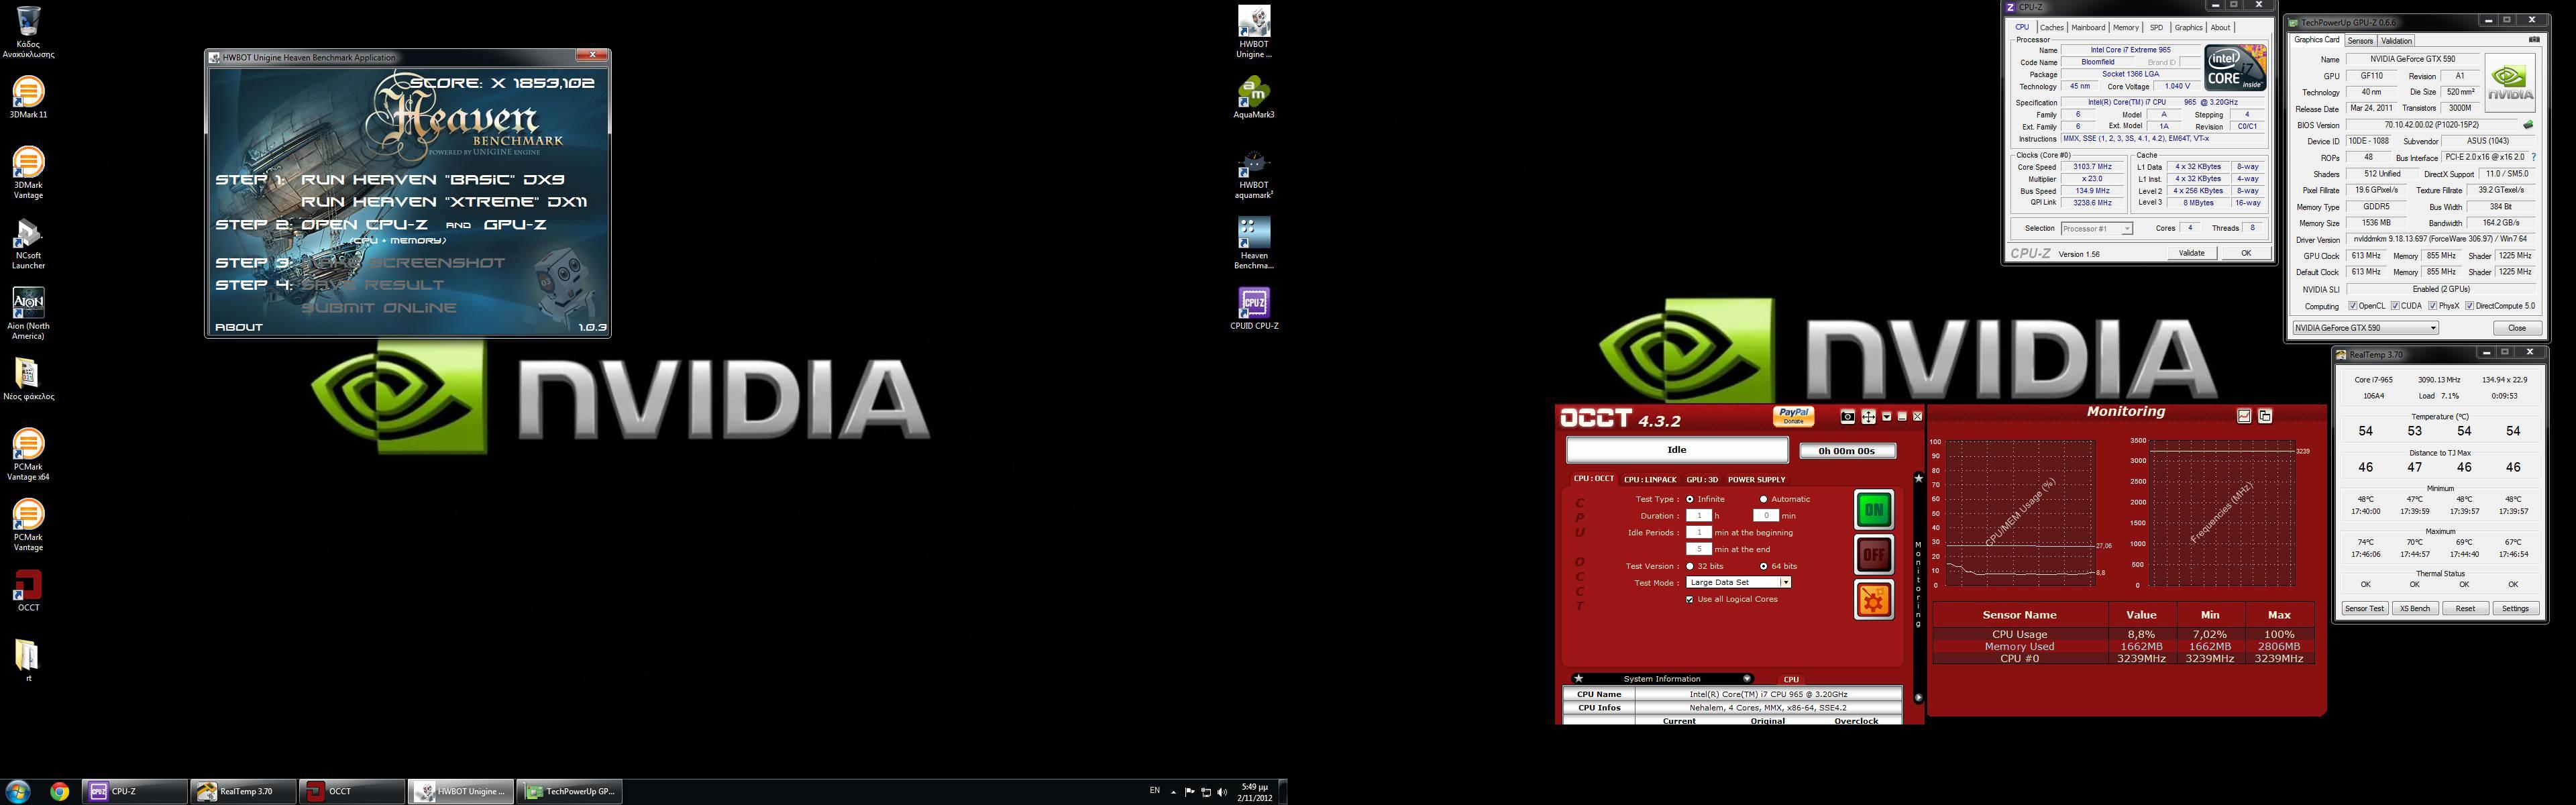
Task: Click the Reset button in RealTemp
Action: (x=2465, y=608)
